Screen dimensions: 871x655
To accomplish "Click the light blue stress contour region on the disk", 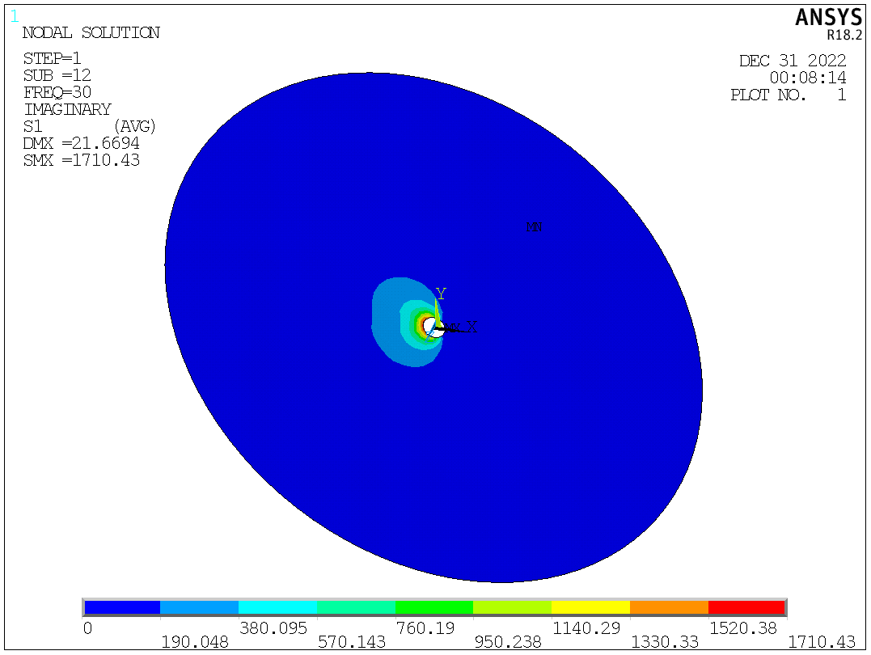I will [x=387, y=323].
